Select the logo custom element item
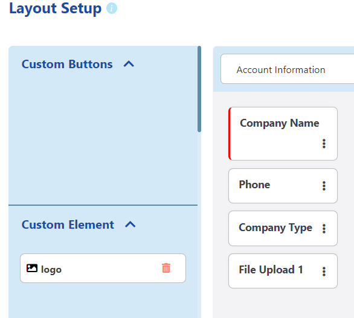Viewport: 354px width, 318px height. (x=103, y=268)
